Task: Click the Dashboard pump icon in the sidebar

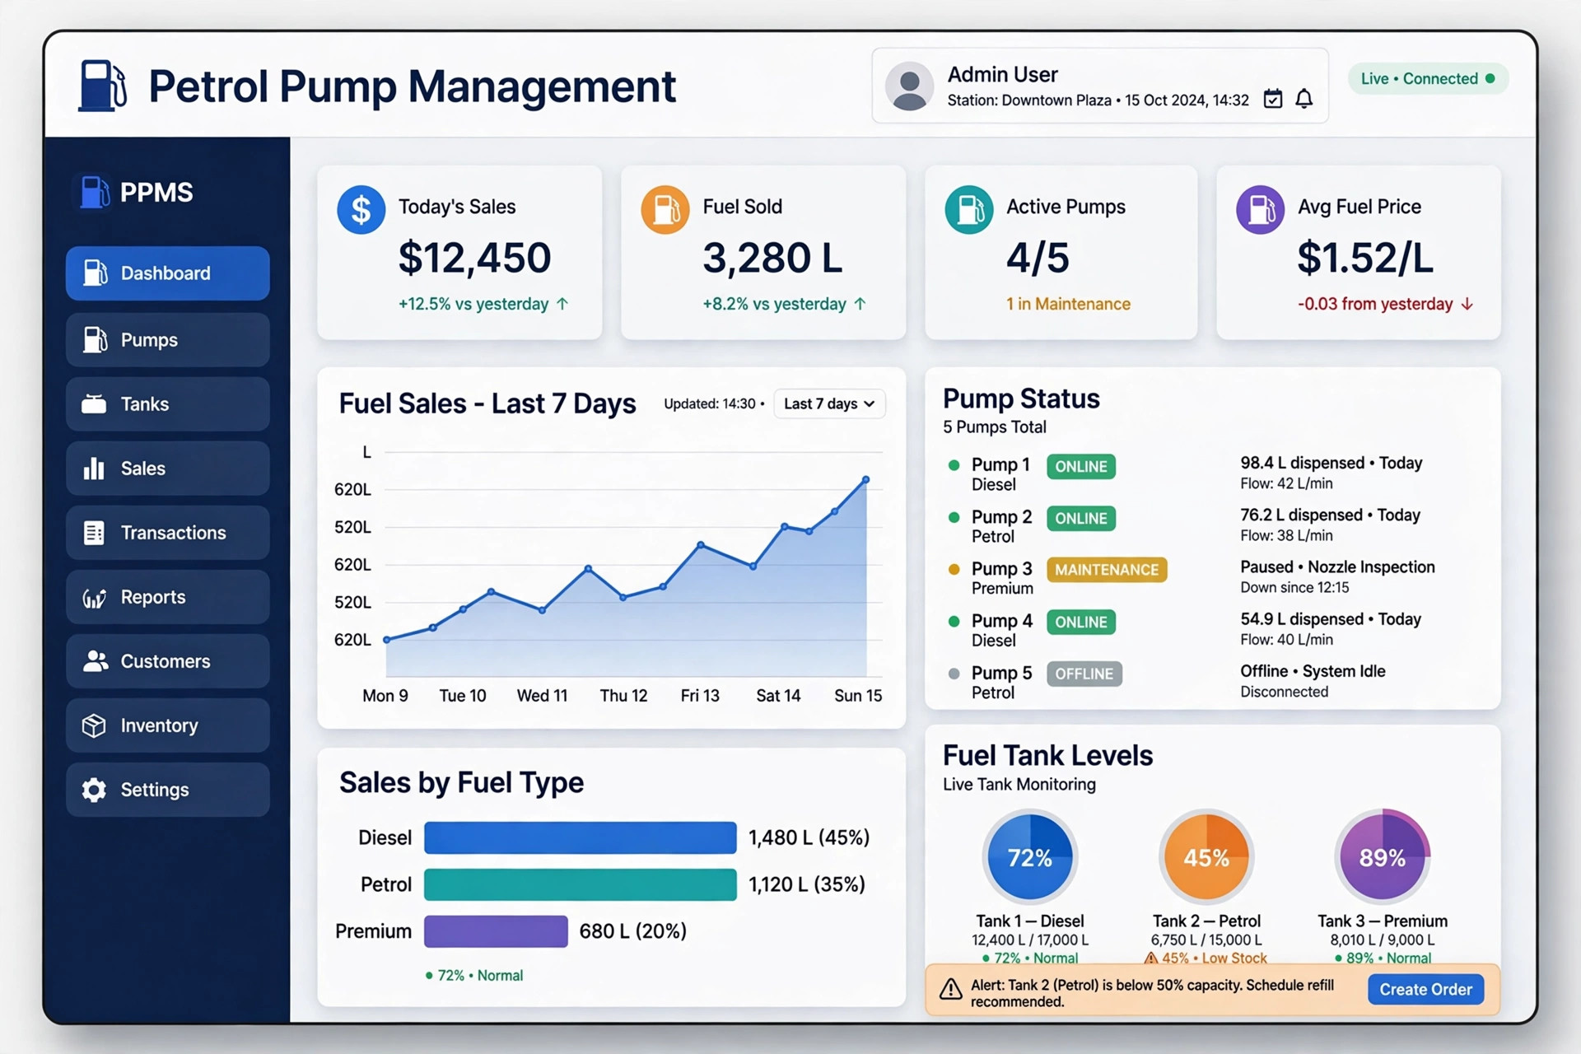Action: tap(96, 273)
